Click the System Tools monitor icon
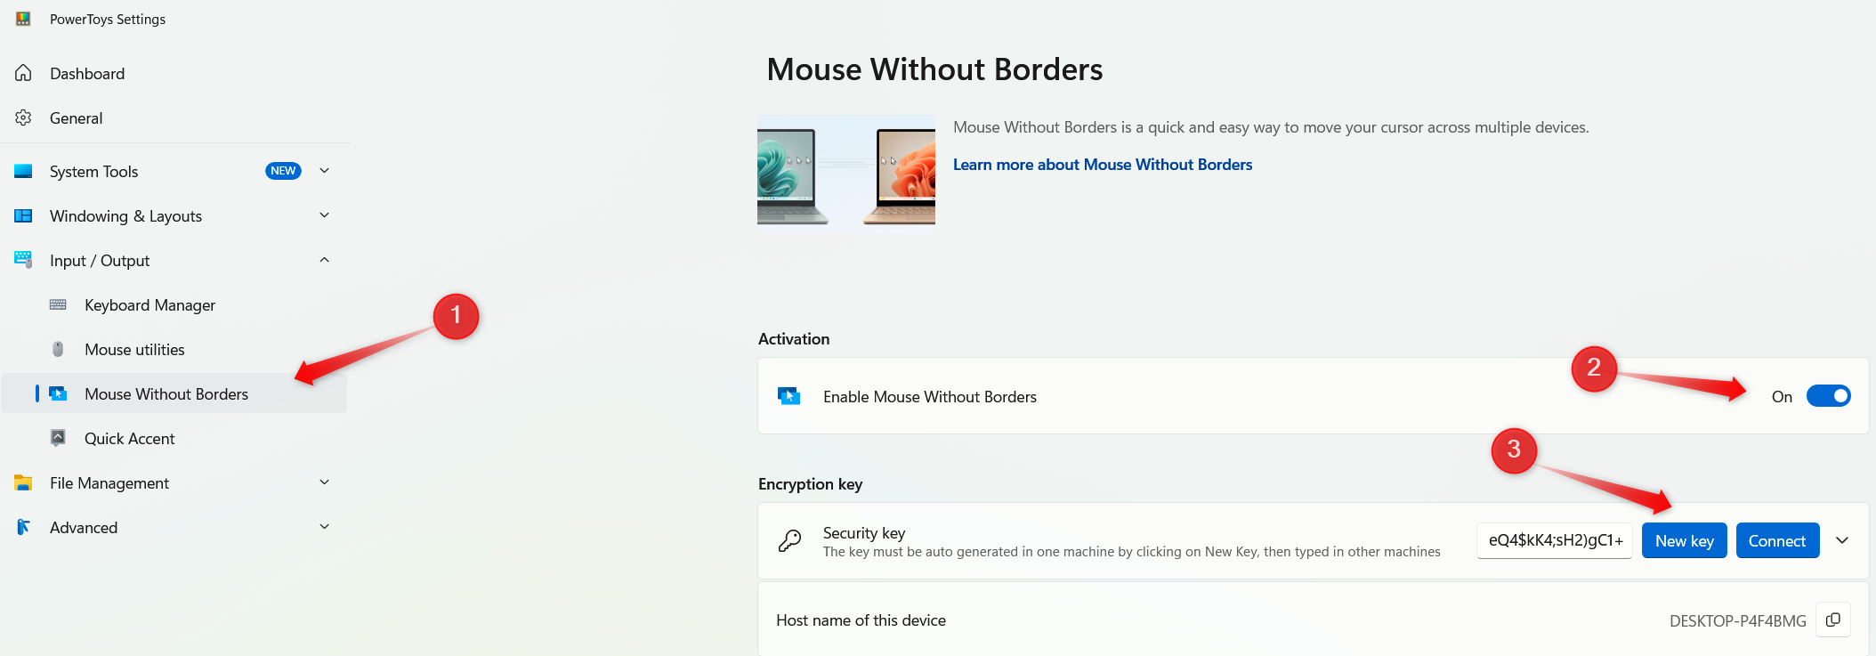 pyautogui.click(x=23, y=171)
